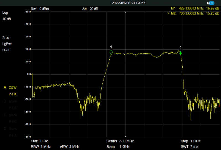The width and height of the screenshot is (221, 150).
Task: Click the Free trigger mode label
Action: click(6, 38)
